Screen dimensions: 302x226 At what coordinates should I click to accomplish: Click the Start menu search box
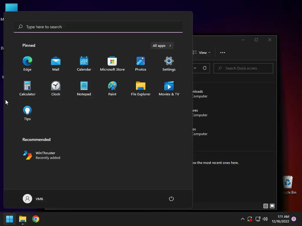(x=98, y=27)
